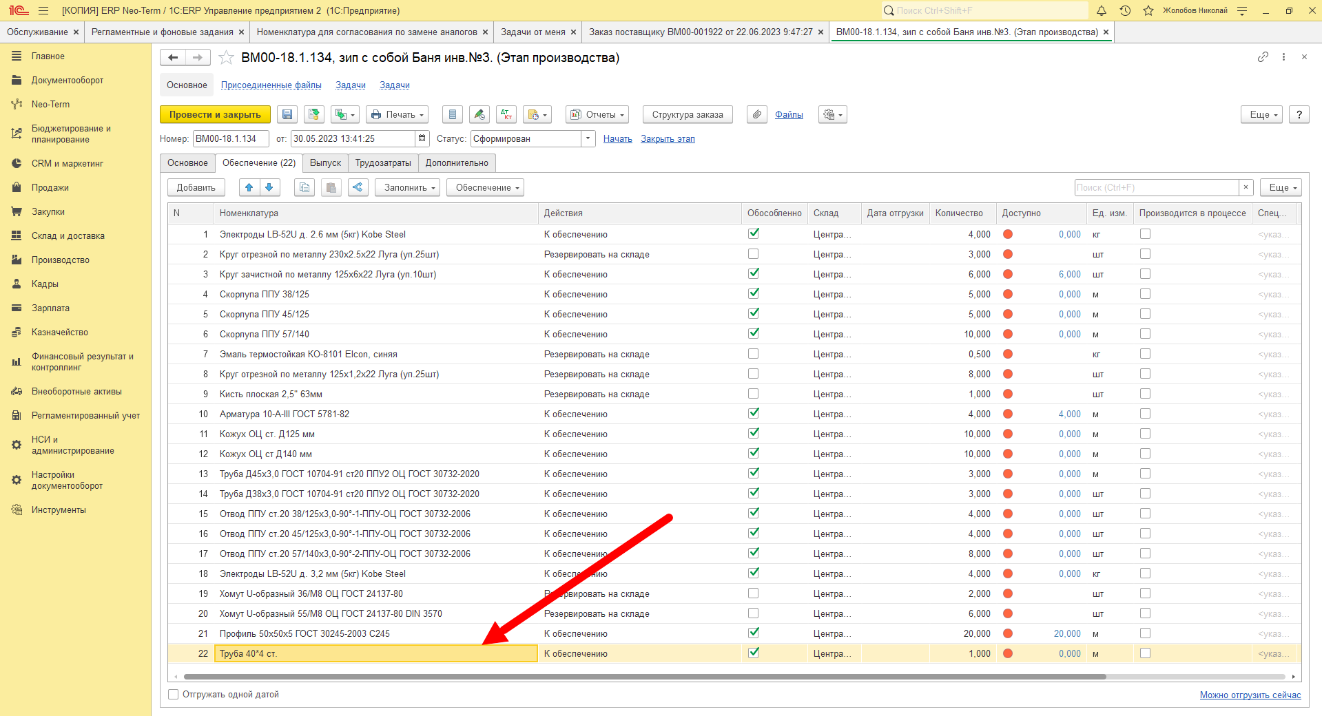Switch to the Выпуск tab

(x=325, y=163)
